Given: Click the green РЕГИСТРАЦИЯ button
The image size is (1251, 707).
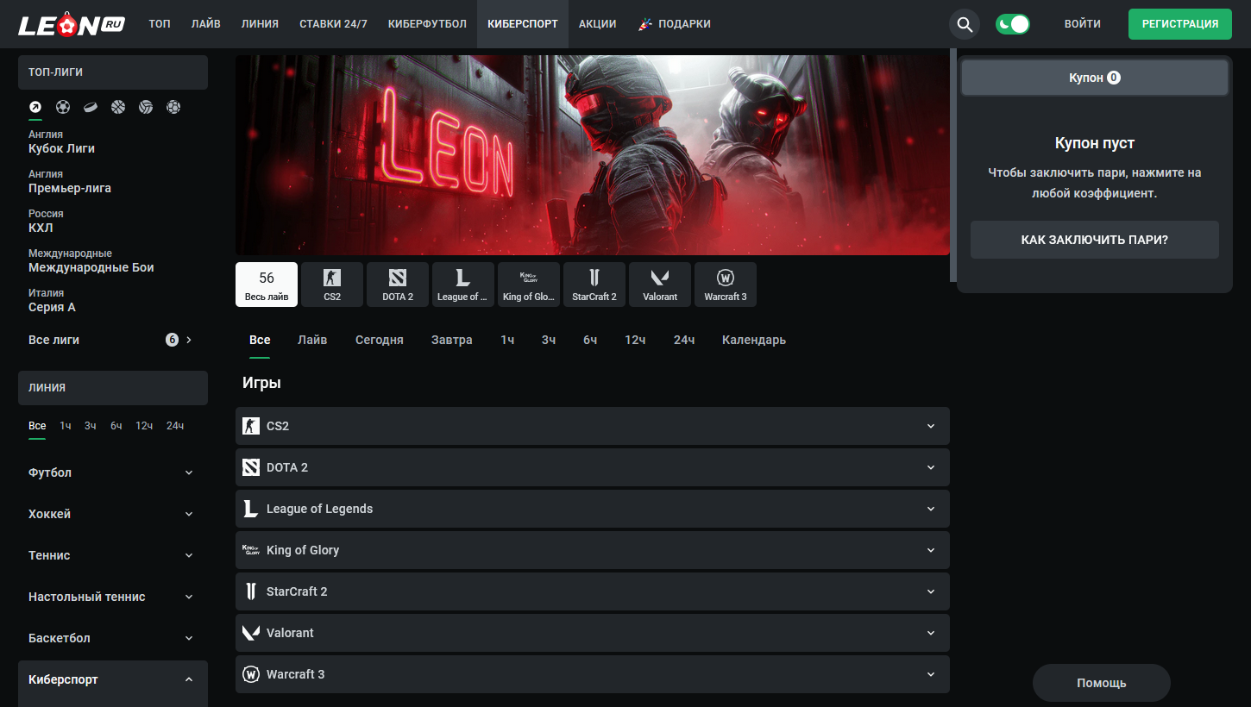Looking at the screenshot, I should [1180, 24].
